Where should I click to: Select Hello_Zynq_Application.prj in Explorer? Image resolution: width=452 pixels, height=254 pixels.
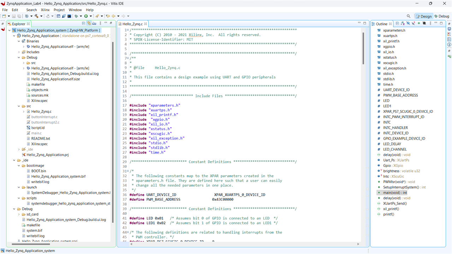coord(47,155)
